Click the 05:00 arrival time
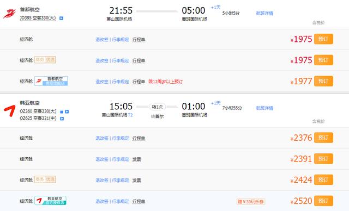This screenshot has height=211, width=349. (194, 10)
